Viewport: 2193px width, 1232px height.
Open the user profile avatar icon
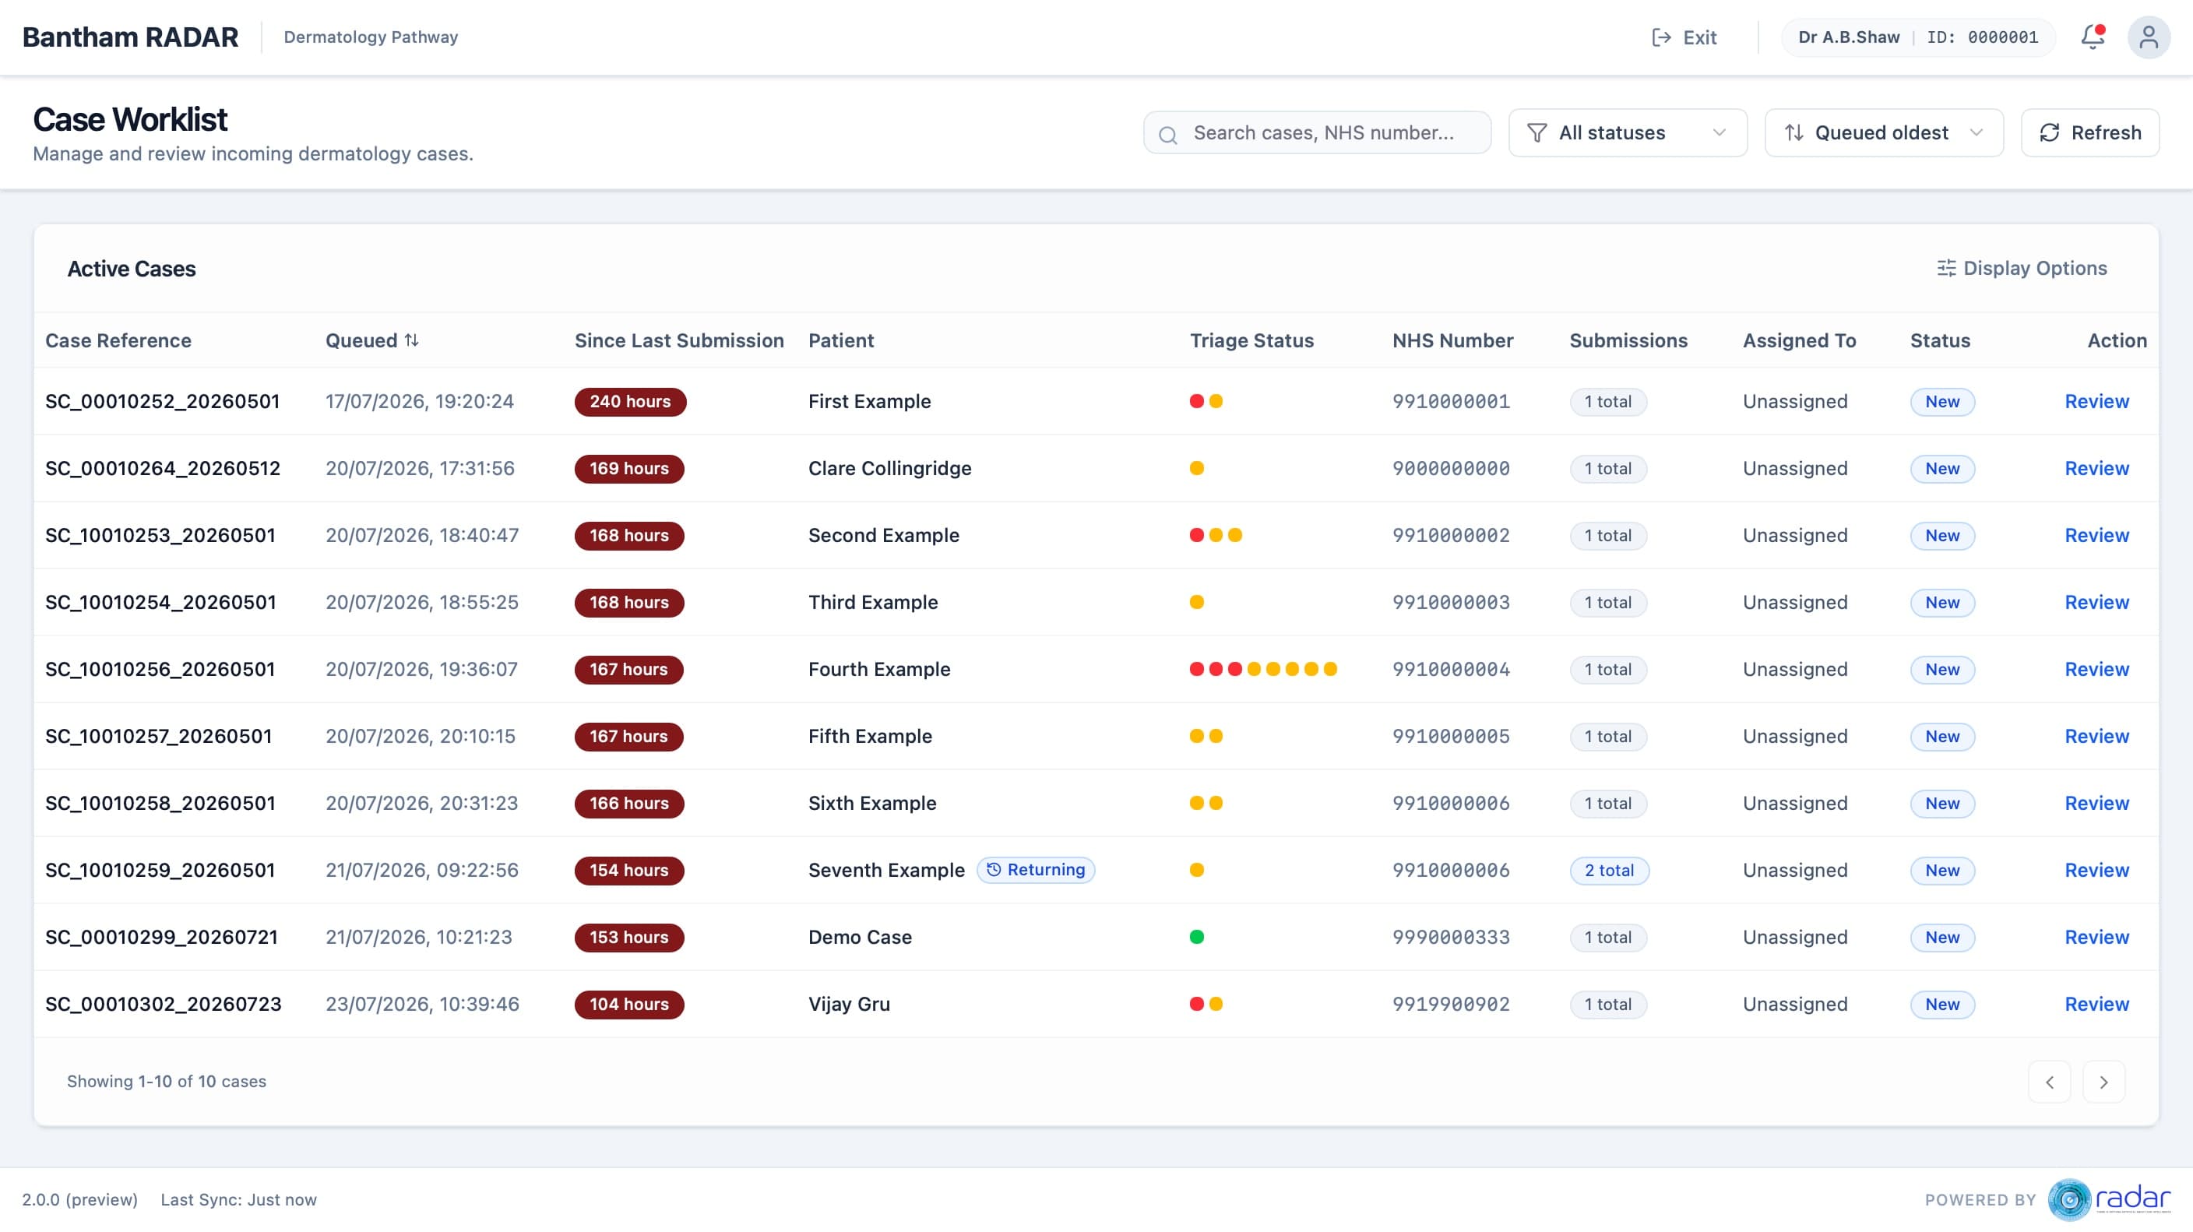pos(2148,37)
